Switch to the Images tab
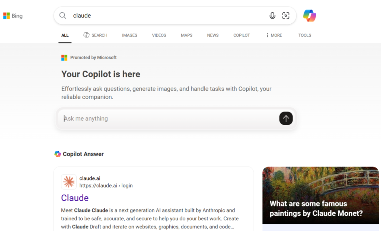The width and height of the screenshot is (381, 231). 129,35
